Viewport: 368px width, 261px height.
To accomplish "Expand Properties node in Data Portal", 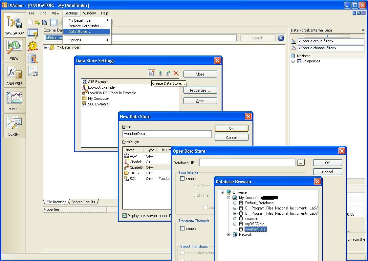I will point(293,61).
